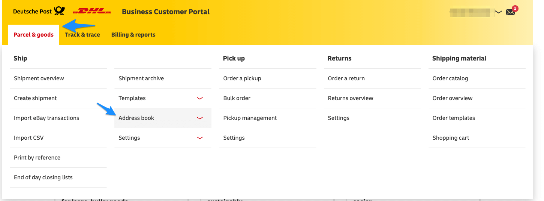
Task: Click the Ship section heading
Action: [20, 58]
